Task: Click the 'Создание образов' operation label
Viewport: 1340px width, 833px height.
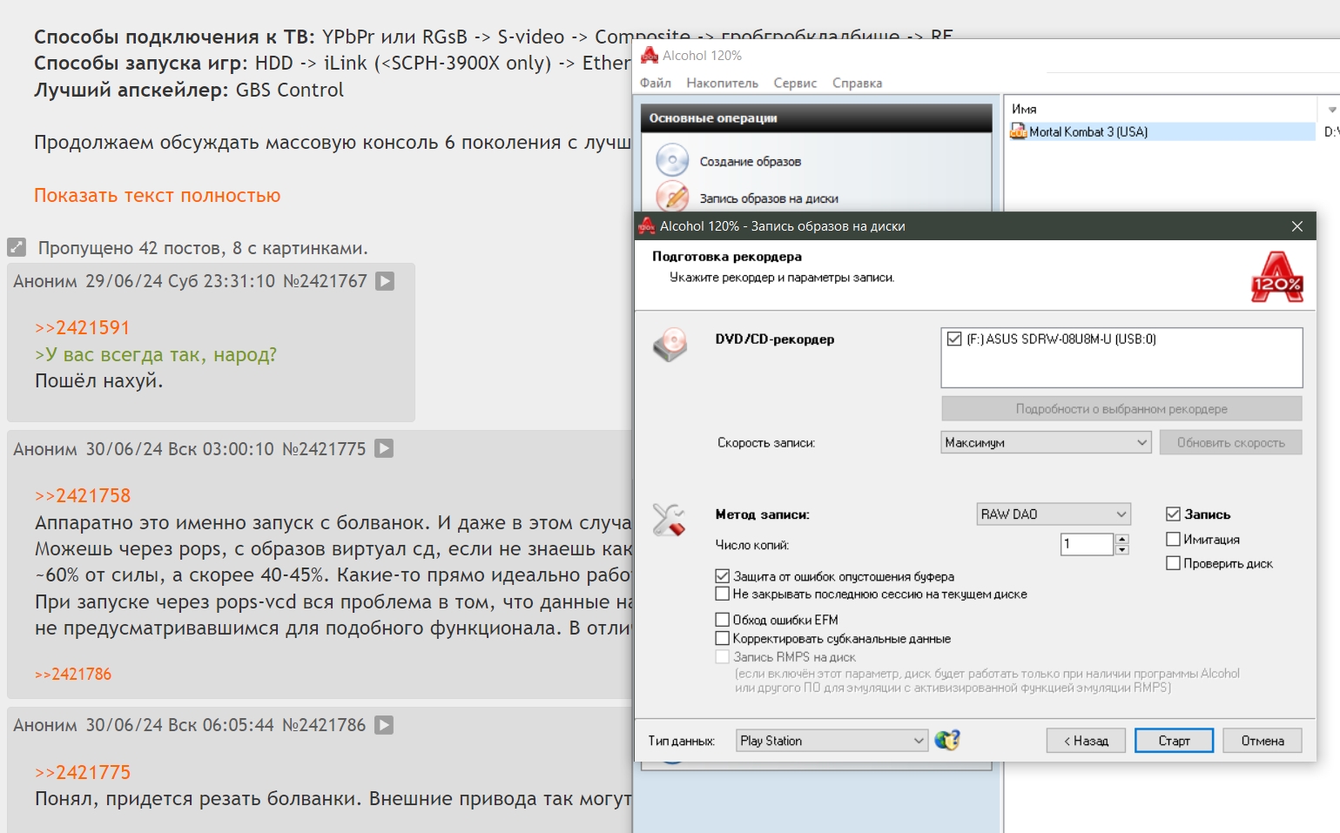Action: pos(751,162)
